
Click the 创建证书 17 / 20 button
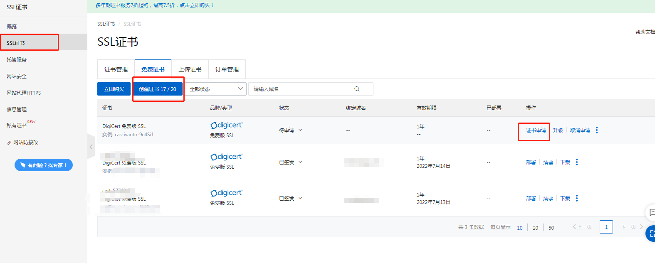pyautogui.click(x=158, y=89)
